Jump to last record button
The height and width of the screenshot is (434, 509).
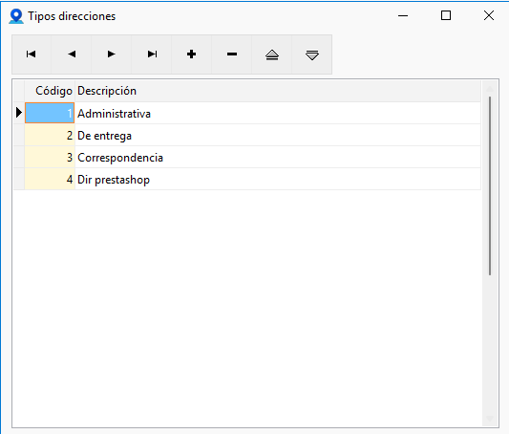point(152,54)
